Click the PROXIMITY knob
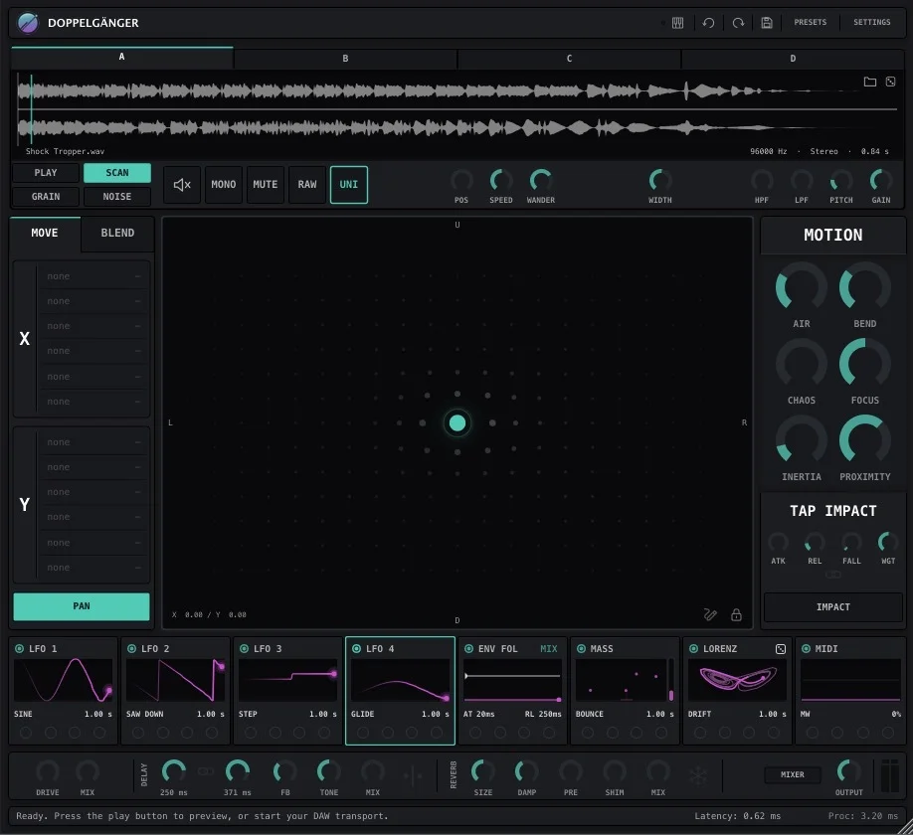Viewport: 913px width, 835px height. pyautogui.click(x=864, y=440)
